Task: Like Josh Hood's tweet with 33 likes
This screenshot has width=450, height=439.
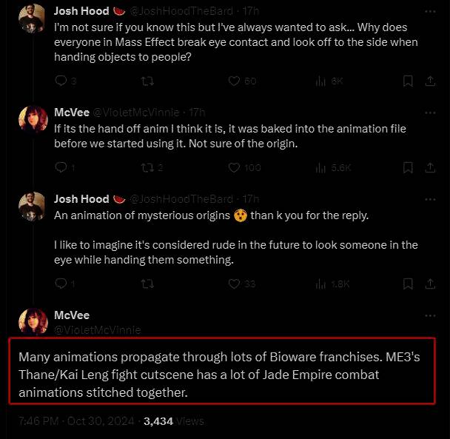Action: pos(234,283)
